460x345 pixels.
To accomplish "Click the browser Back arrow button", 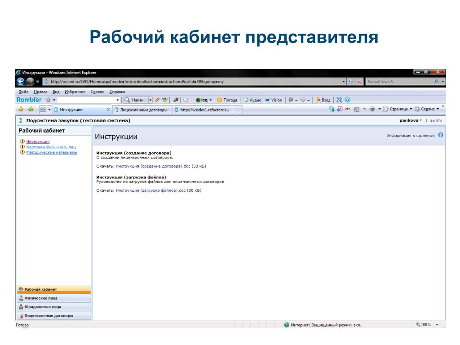I will [x=21, y=82].
